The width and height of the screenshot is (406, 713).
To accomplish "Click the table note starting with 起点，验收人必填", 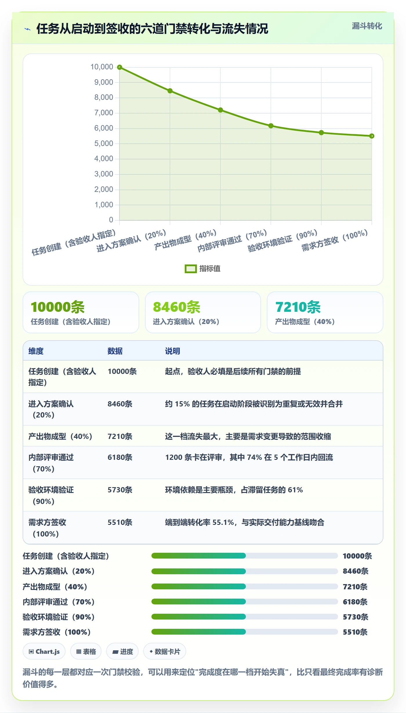I will click(233, 371).
